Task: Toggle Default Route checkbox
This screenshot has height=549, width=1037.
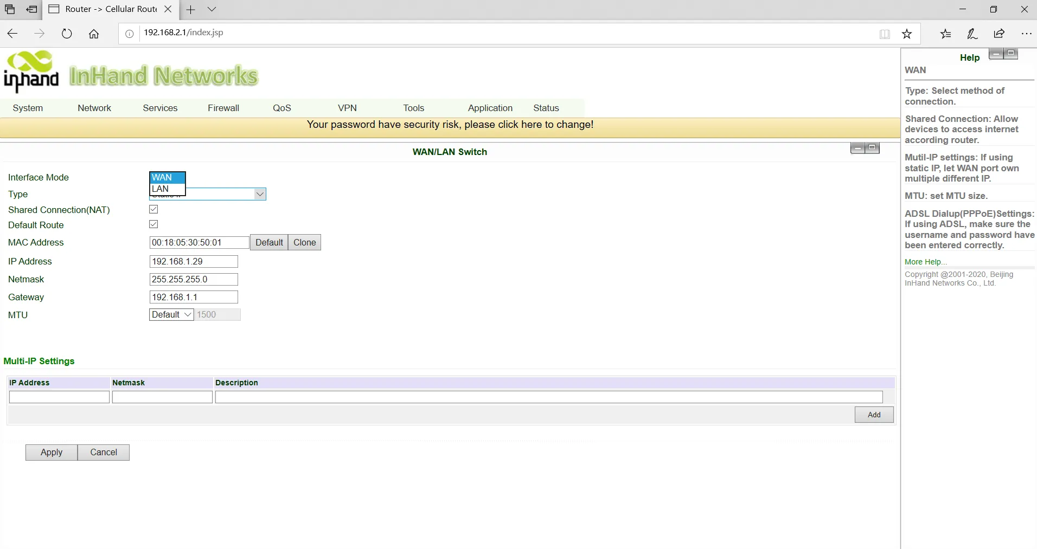Action: point(153,224)
